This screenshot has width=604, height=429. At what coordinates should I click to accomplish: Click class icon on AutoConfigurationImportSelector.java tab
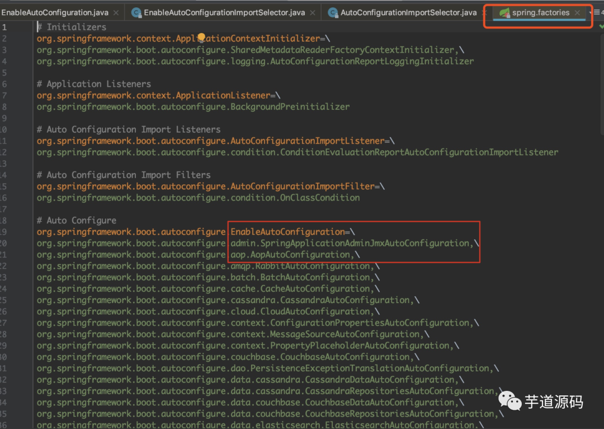(x=333, y=13)
